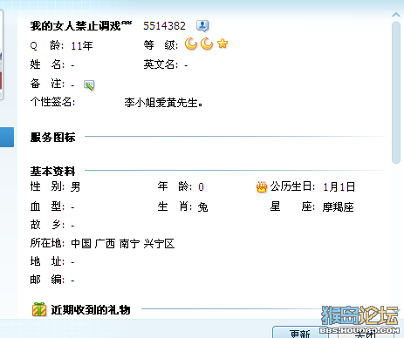
Task: Click the 近期收到的礼物 heading
Action: 91,310
